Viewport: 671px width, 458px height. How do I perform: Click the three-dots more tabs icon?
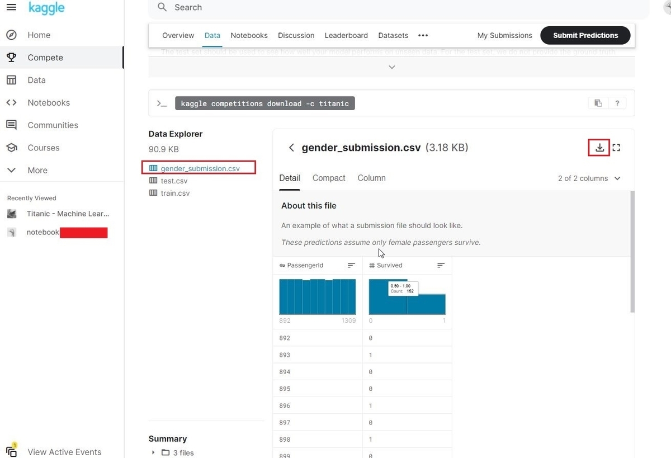pyautogui.click(x=423, y=35)
